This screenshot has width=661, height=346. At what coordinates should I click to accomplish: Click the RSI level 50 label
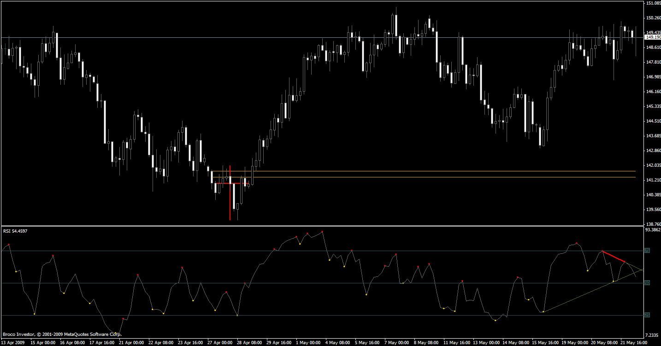click(x=647, y=283)
